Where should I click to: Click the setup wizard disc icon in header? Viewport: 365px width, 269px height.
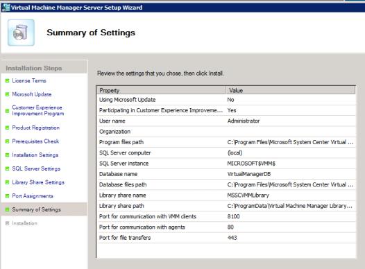[x=21, y=33]
